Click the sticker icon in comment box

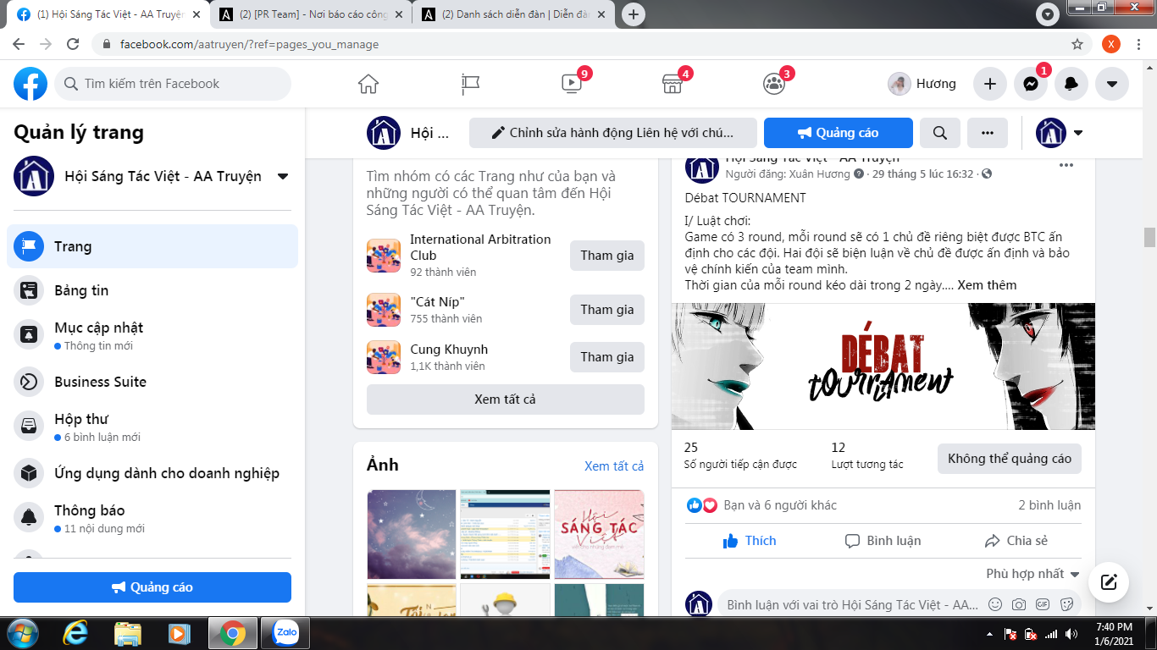point(1066,605)
